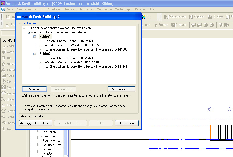This screenshot has height=157, width=233.
Task: Open the Modellieren menu
Action: click(x=54, y=9)
